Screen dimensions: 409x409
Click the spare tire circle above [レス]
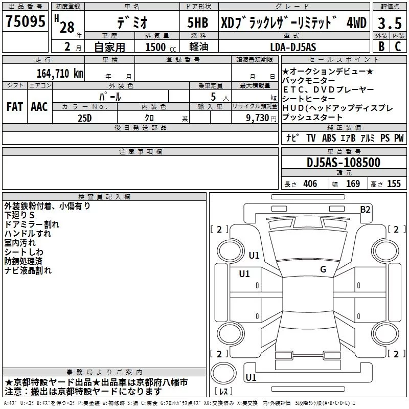[223, 373]
